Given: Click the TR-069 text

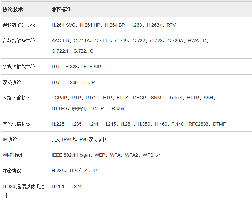Looking at the screenshot, I should click(116, 108).
